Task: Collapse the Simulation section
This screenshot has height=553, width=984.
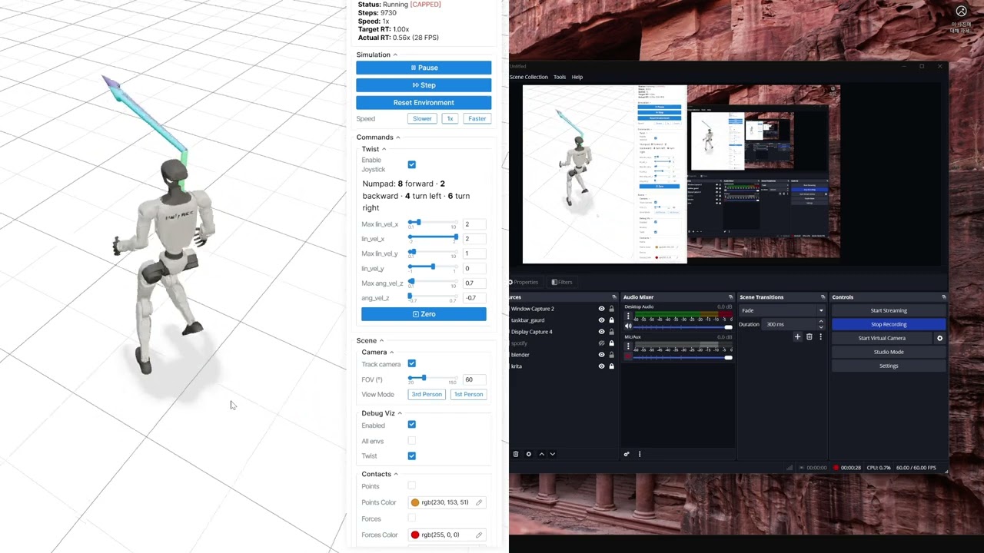Action: pyautogui.click(x=377, y=55)
